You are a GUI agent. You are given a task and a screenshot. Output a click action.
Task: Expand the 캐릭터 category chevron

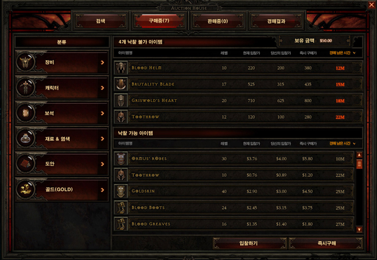[x=102, y=88]
